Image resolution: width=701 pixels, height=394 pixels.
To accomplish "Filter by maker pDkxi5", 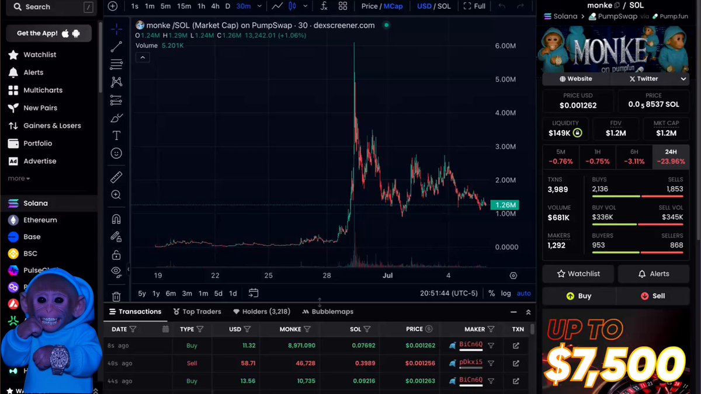I will [491, 363].
